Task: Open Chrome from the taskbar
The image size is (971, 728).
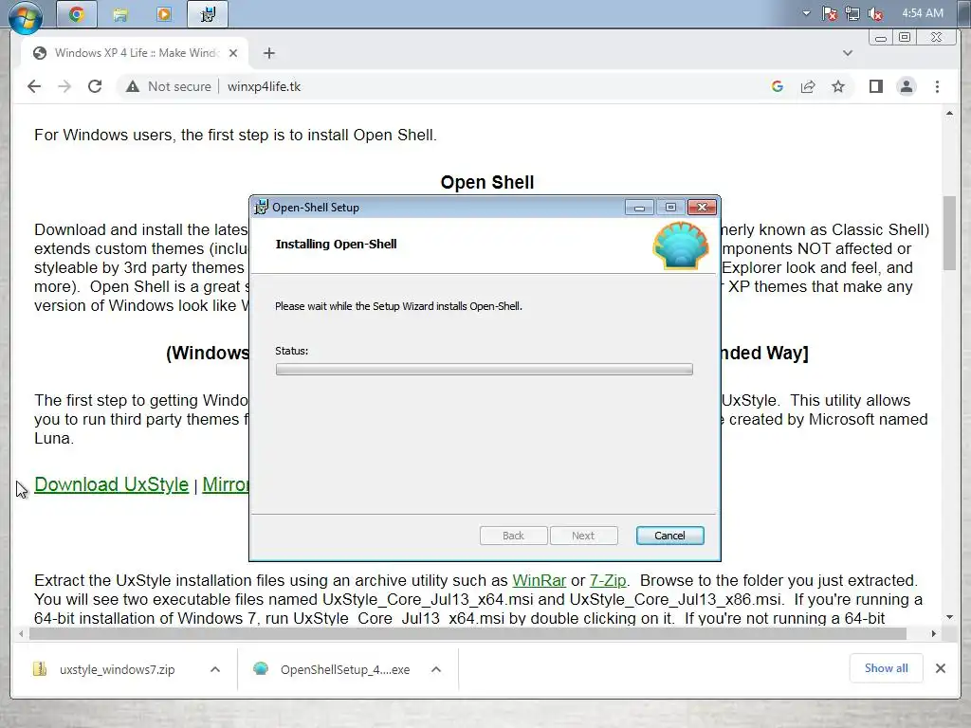Action: [x=77, y=14]
